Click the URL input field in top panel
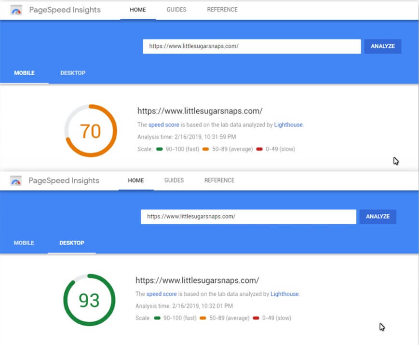The image size is (419, 345). 252,46
